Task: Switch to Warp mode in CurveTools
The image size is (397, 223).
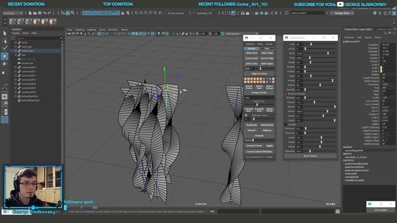Action: tap(267, 48)
